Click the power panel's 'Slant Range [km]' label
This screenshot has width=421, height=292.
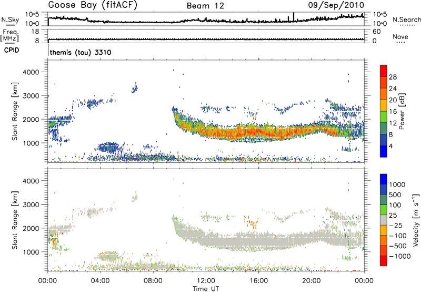pos(15,111)
